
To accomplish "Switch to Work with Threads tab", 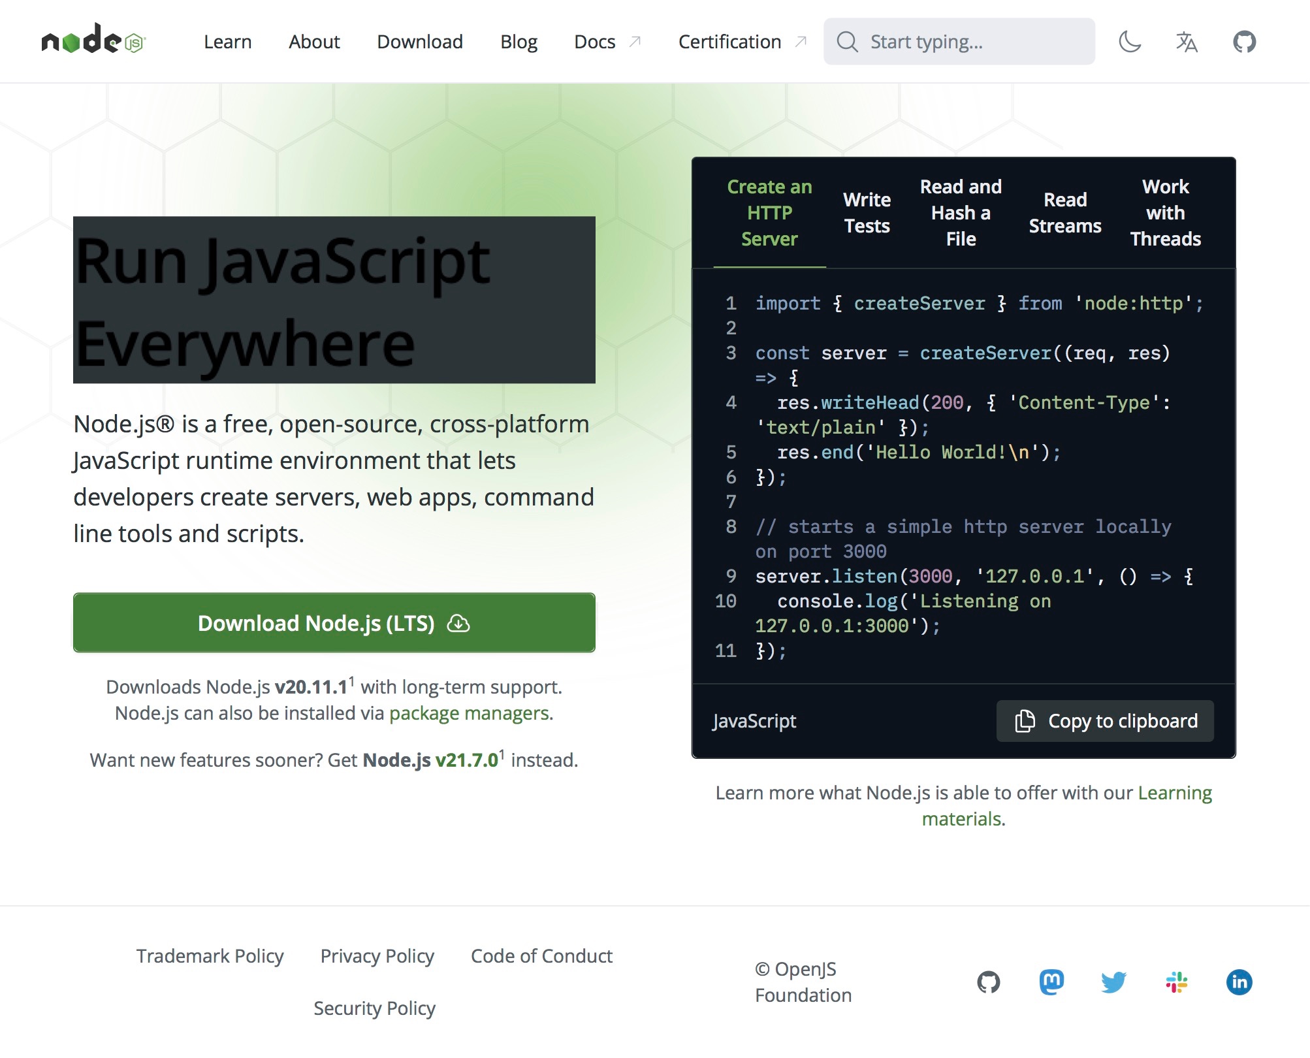I will click(1165, 213).
